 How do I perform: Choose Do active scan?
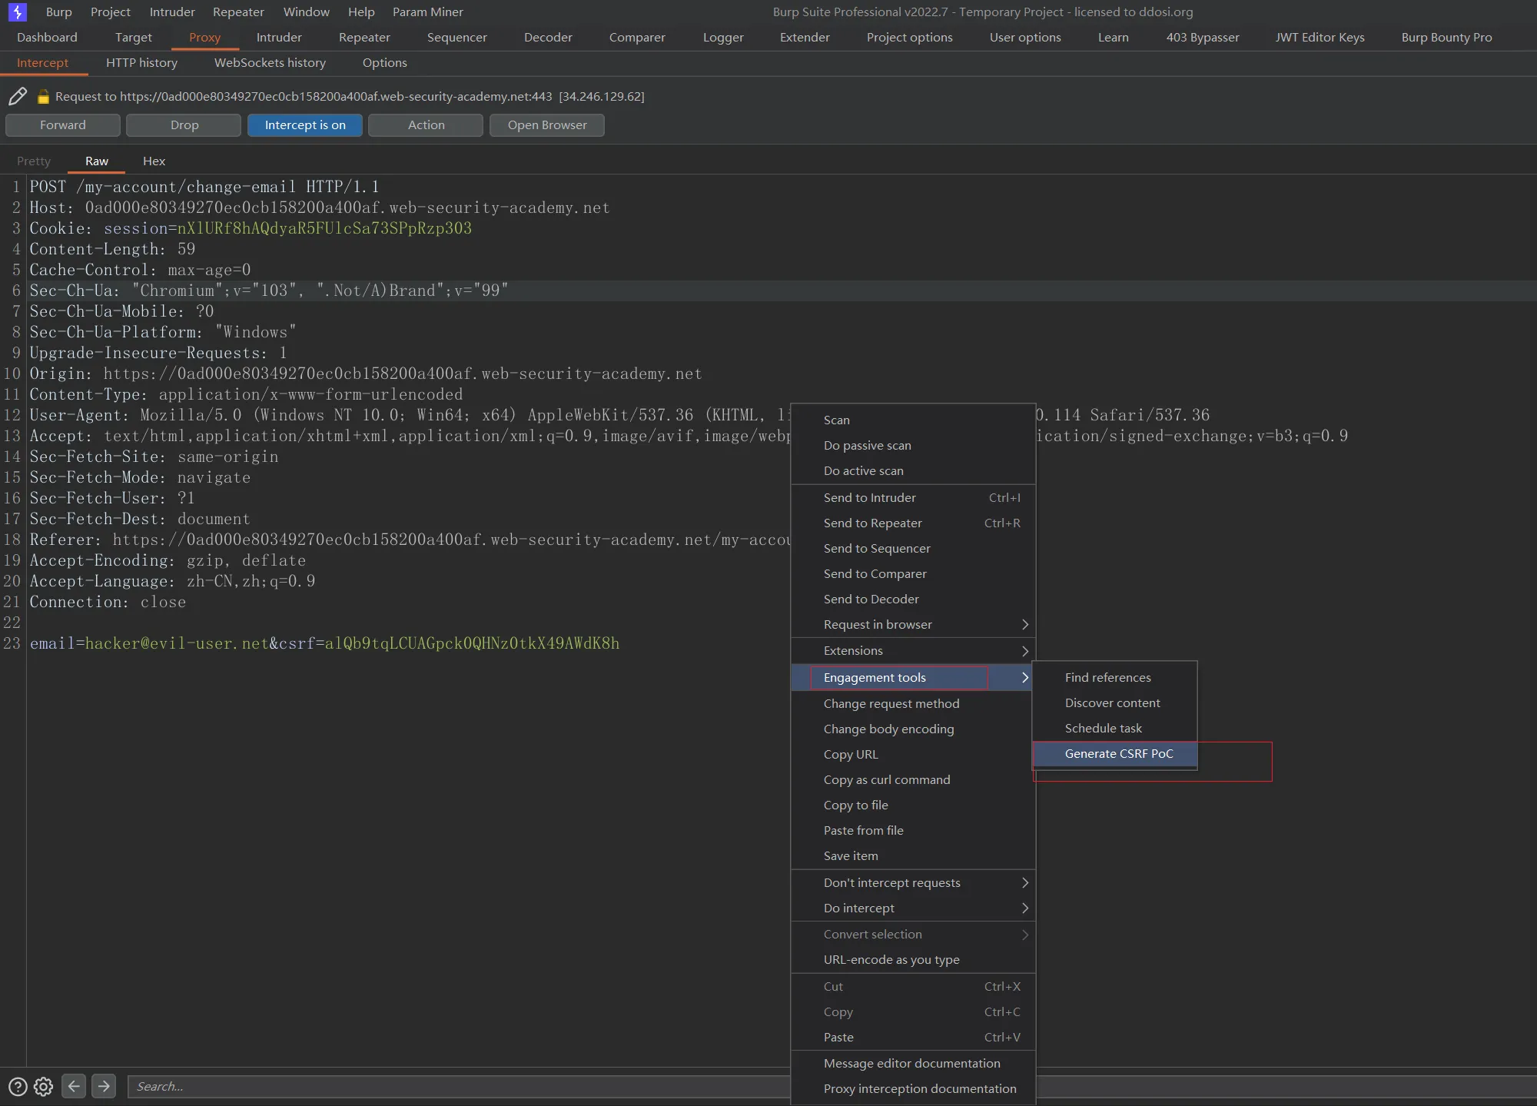point(913,470)
